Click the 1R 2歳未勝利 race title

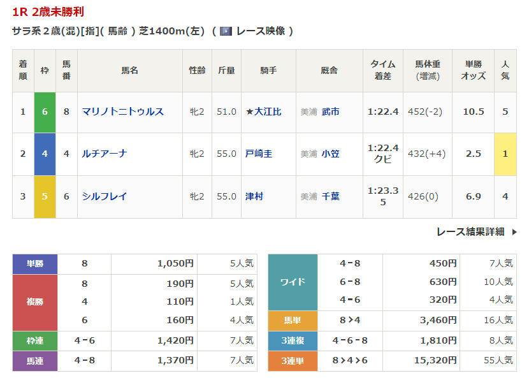click(x=48, y=12)
